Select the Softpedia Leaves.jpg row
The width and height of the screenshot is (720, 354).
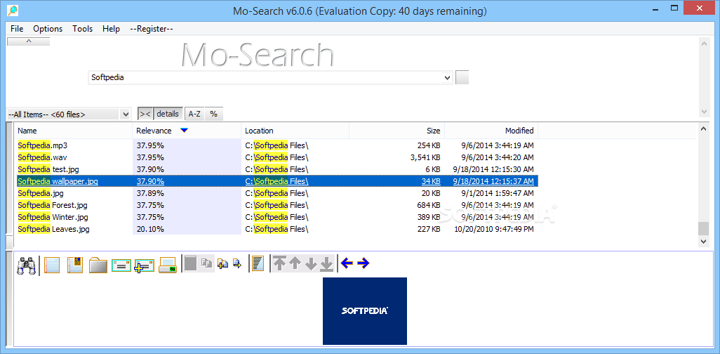[276, 229]
